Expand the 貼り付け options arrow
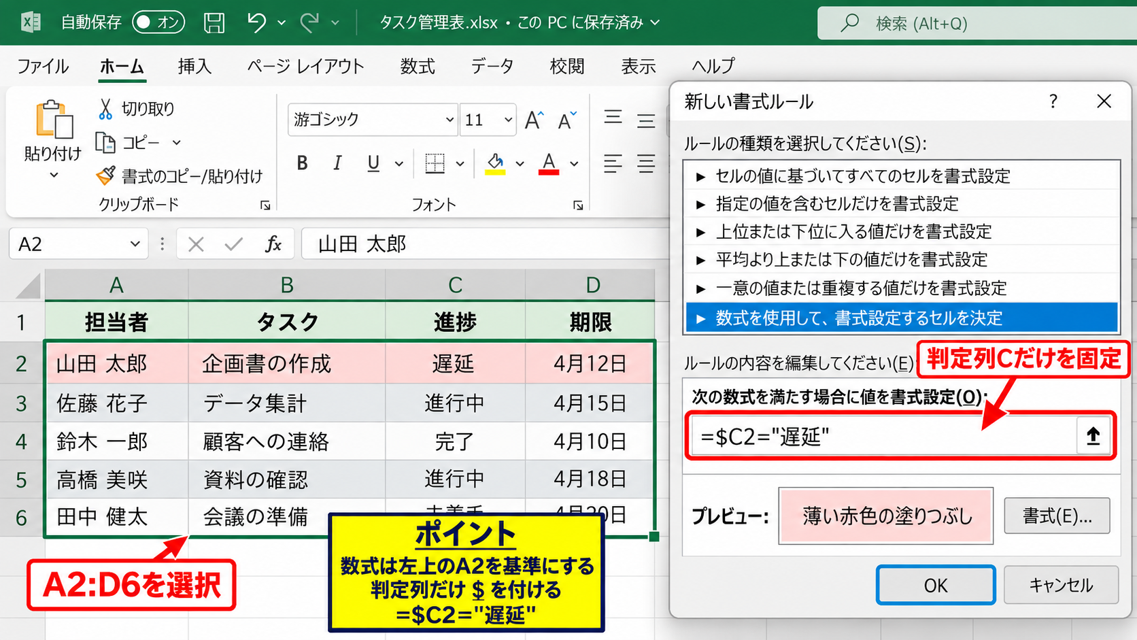Screen dimensions: 1137x640 click(x=54, y=175)
